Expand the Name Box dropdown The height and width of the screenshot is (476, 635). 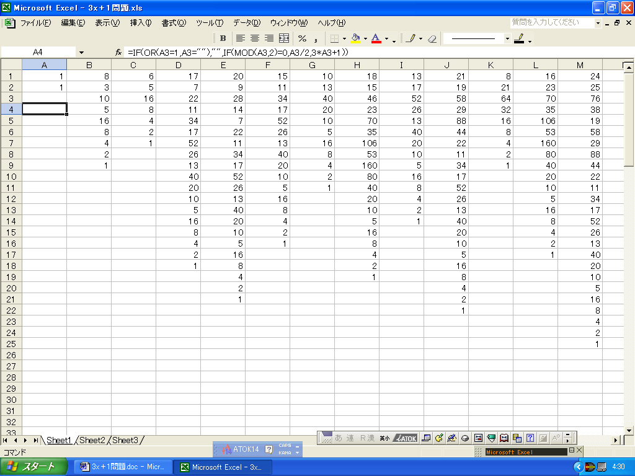pyautogui.click(x=81, y=53)
